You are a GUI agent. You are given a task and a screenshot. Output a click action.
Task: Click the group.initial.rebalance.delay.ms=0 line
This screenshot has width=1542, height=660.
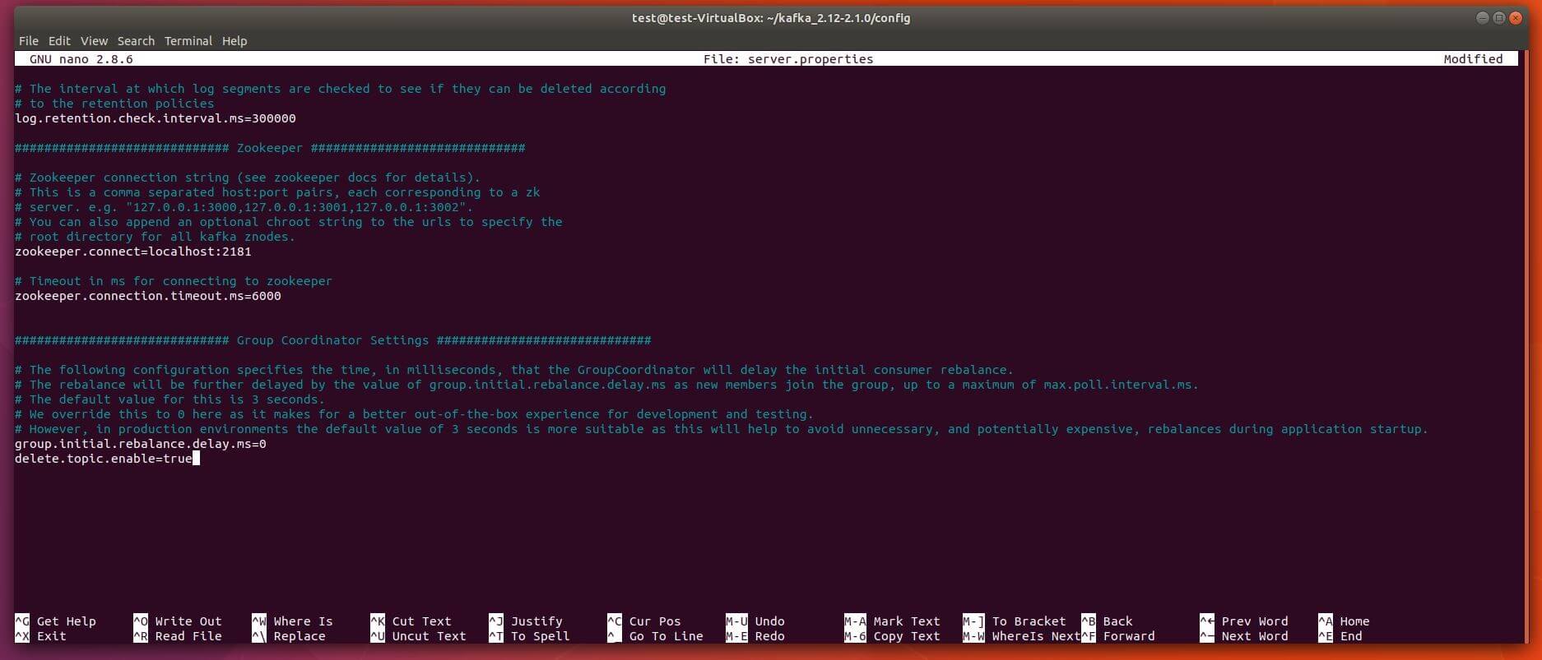pos(140,444)
